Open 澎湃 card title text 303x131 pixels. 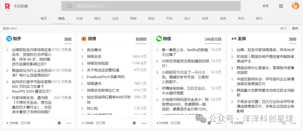pos(242,39)
